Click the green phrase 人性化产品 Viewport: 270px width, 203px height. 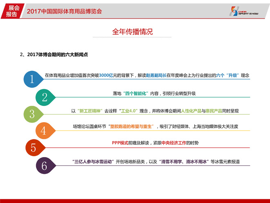coord(191,111)
